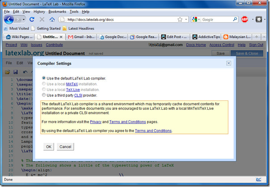This screenshot has height=187, width=270.
Task: Open the back/forward history dropdown arrow
Action: (24, 20)
